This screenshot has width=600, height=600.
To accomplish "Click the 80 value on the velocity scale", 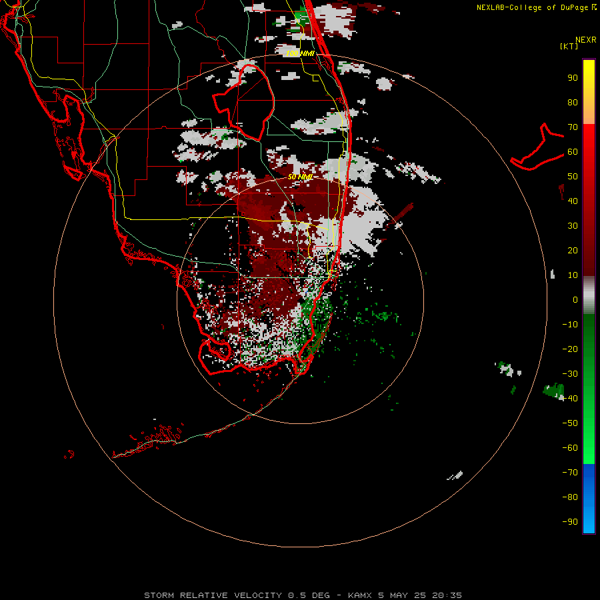I will coord(573,103).
